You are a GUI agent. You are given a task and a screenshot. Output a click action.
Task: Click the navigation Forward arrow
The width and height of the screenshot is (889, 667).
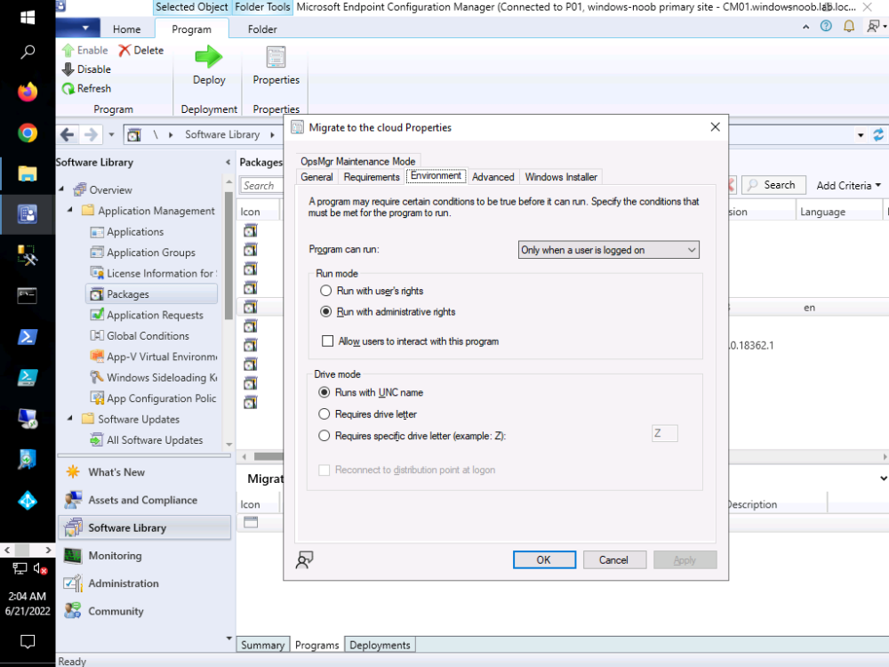click(91, 134)
